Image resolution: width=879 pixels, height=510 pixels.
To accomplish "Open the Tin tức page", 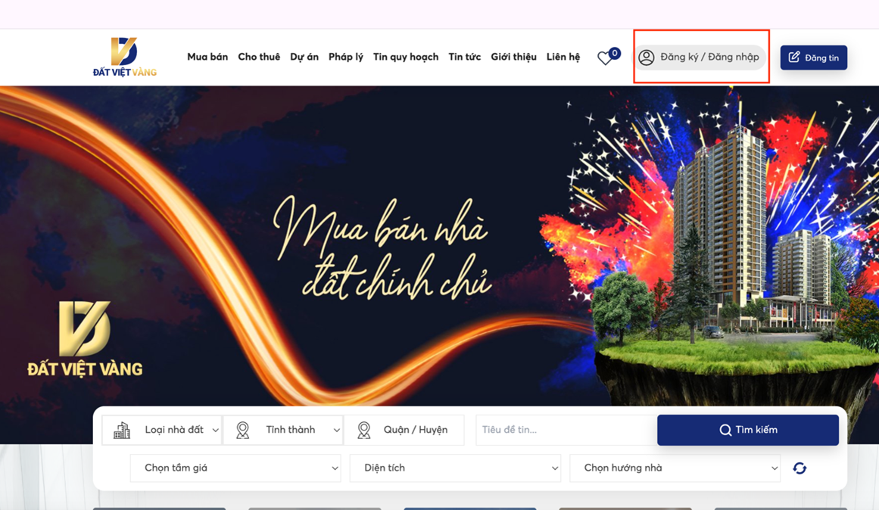I will (465, 57).
